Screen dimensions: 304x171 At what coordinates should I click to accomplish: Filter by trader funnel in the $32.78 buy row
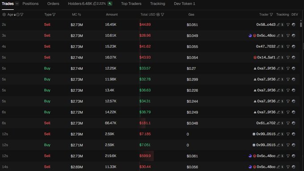[x=288, y=79]
